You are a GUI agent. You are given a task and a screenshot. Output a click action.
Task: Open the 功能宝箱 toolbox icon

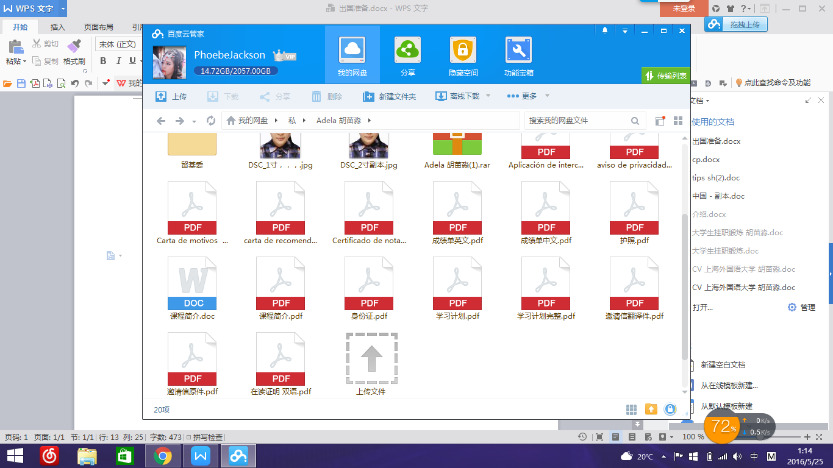tap(518, 51)
